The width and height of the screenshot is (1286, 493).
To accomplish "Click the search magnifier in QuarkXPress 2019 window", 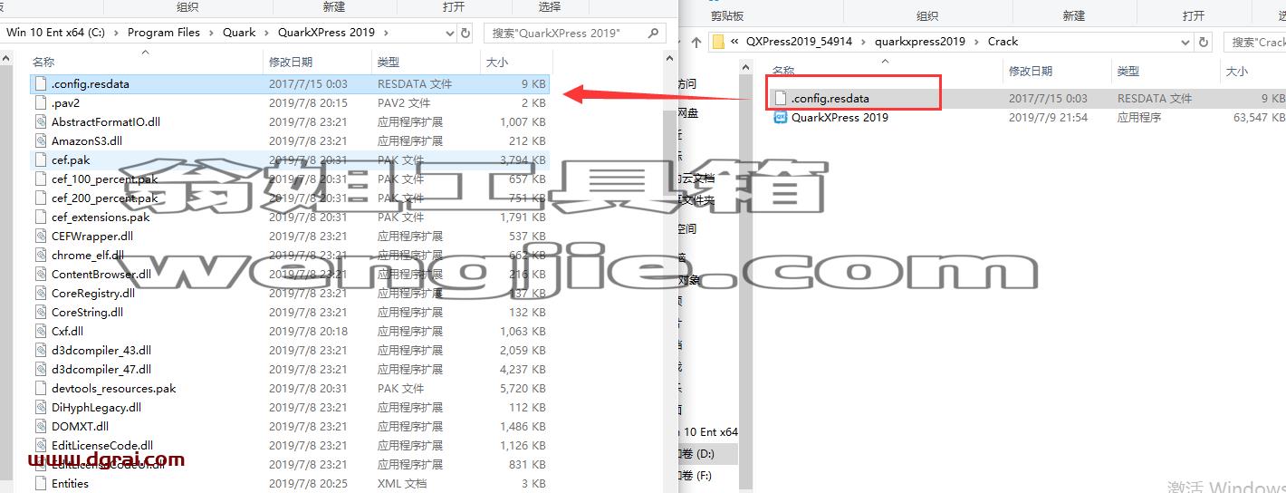I will pos(654,33).
